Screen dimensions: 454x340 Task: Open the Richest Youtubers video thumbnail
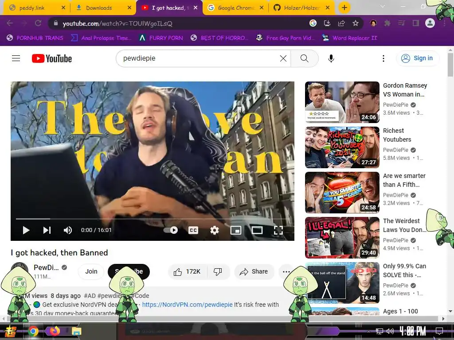coord(342,147)
